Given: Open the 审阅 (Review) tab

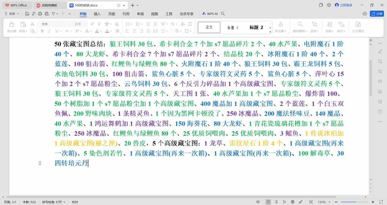Looking at the screenshot, I should [140, 14].
